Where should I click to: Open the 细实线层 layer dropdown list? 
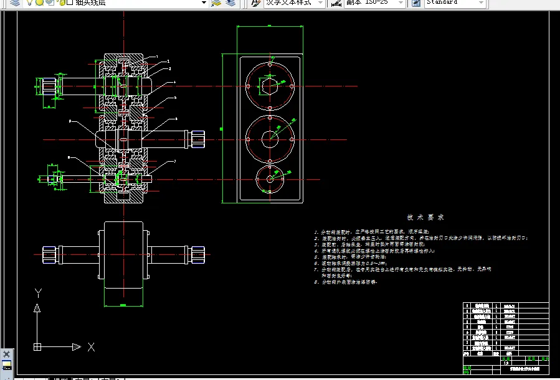[x=116, y=2]
